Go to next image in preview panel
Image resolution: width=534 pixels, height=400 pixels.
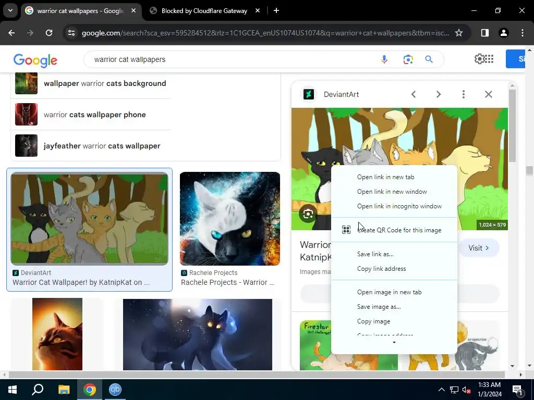point(439,94)
